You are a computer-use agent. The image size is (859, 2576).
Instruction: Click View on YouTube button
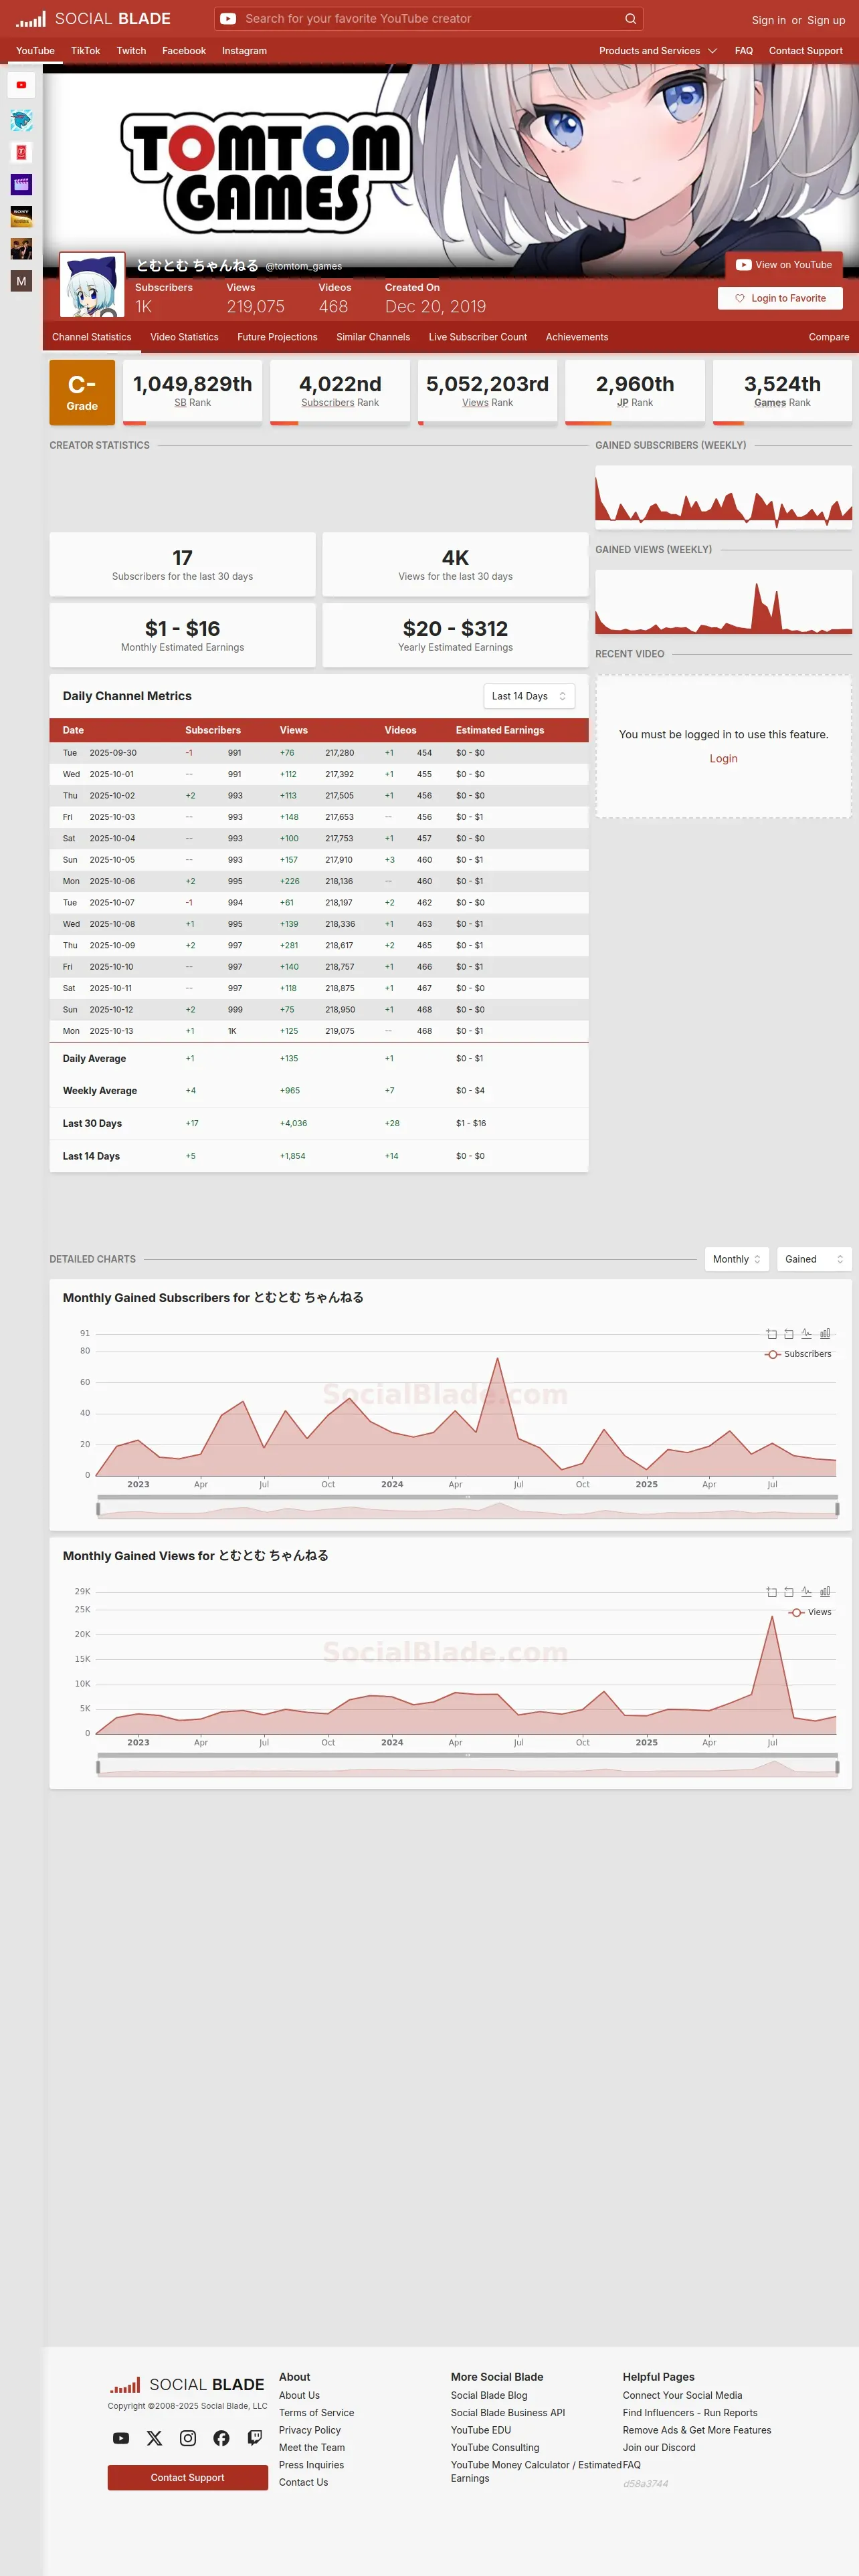[x=784, y=265]
